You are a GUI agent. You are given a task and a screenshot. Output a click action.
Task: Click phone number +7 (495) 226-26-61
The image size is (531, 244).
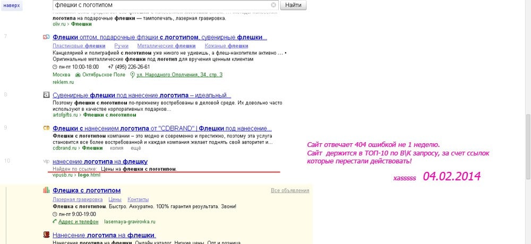coord(129,67)
